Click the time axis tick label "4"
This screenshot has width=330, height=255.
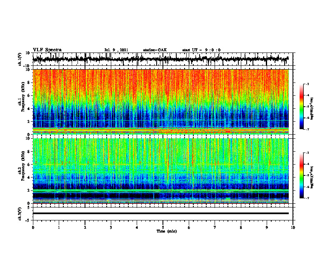tap(137, 227)
